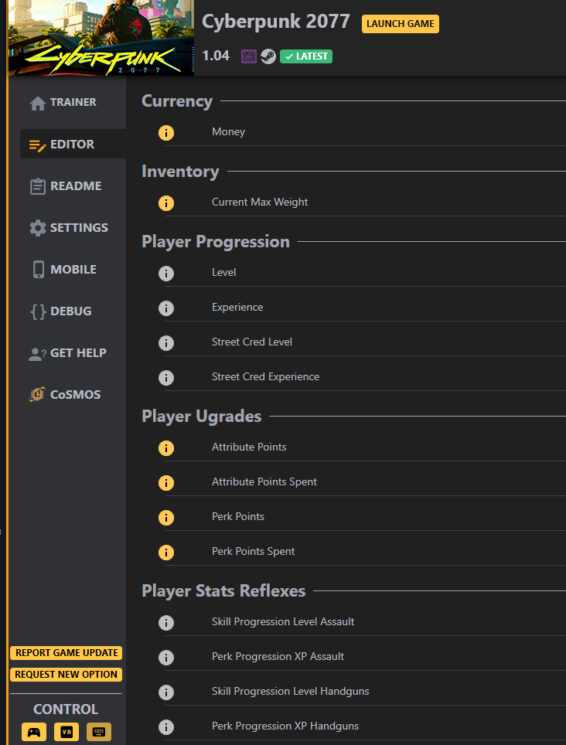Screen dimensions: 566x745
Task: Click the Currency section heading
Action: 177,102
